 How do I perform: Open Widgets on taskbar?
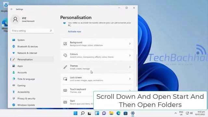(97, 113)
